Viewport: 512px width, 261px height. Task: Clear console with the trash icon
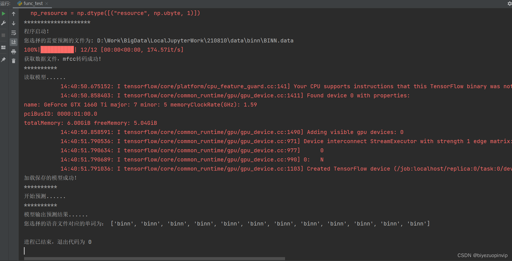tap(14, 61)
